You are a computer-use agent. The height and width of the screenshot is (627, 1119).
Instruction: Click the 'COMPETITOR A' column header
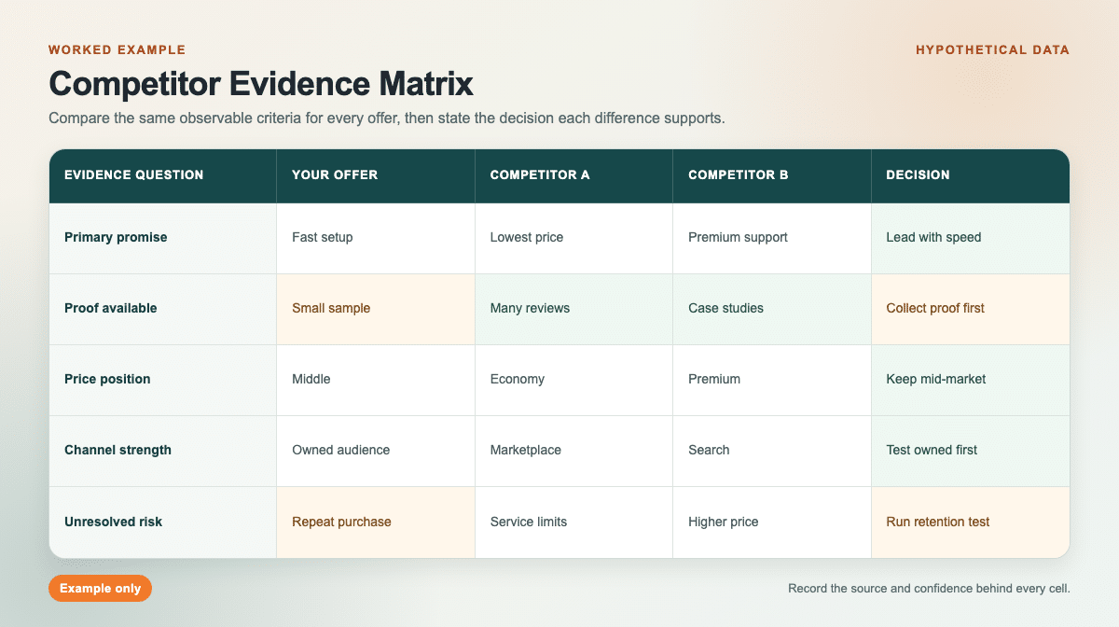(x=574, y=175)
